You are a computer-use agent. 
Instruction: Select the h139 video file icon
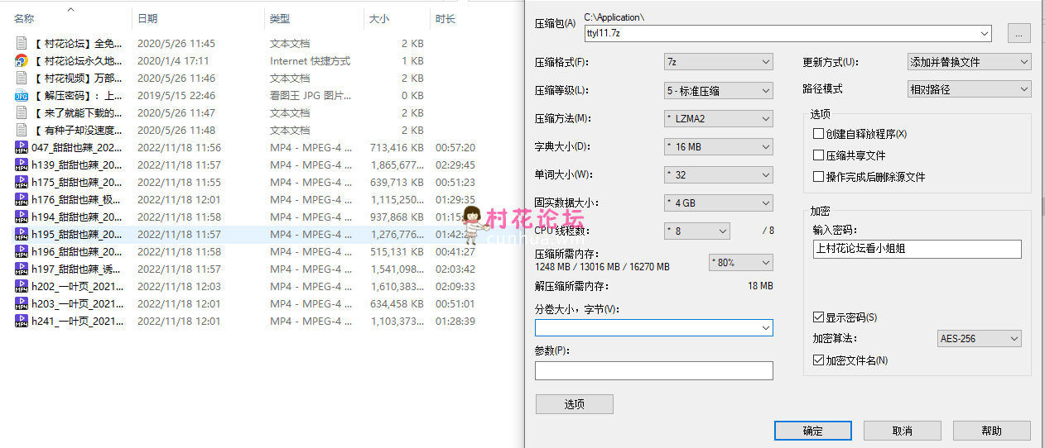click(x=22, y=165)
